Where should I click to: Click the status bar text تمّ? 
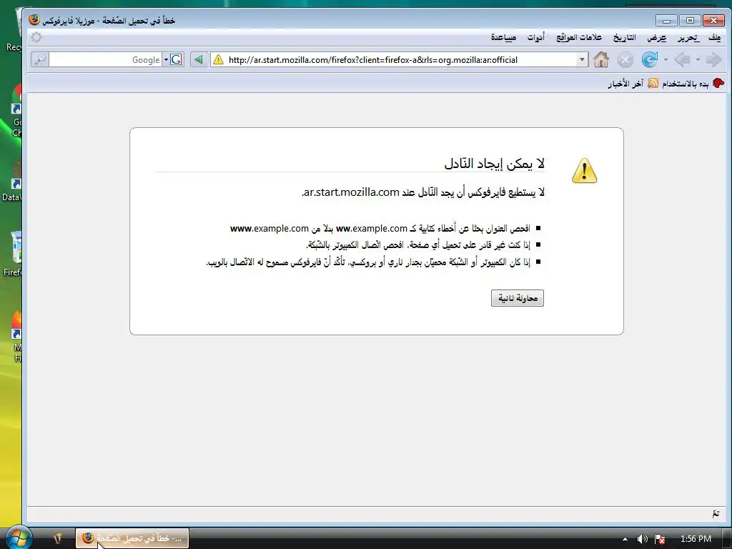click(716, 513)
